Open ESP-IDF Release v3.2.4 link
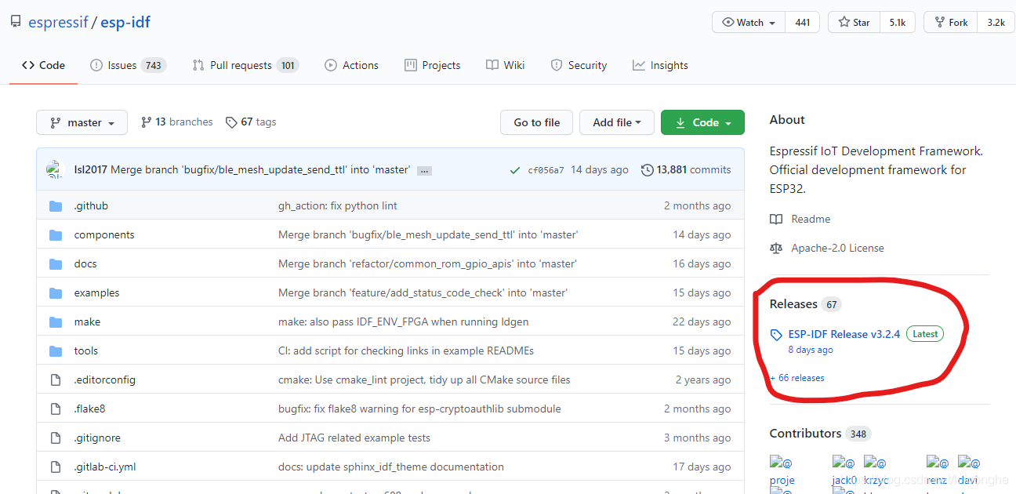 844,334
